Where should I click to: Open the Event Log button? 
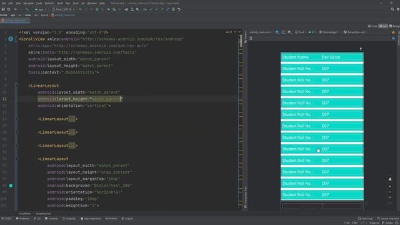point(365,219)
